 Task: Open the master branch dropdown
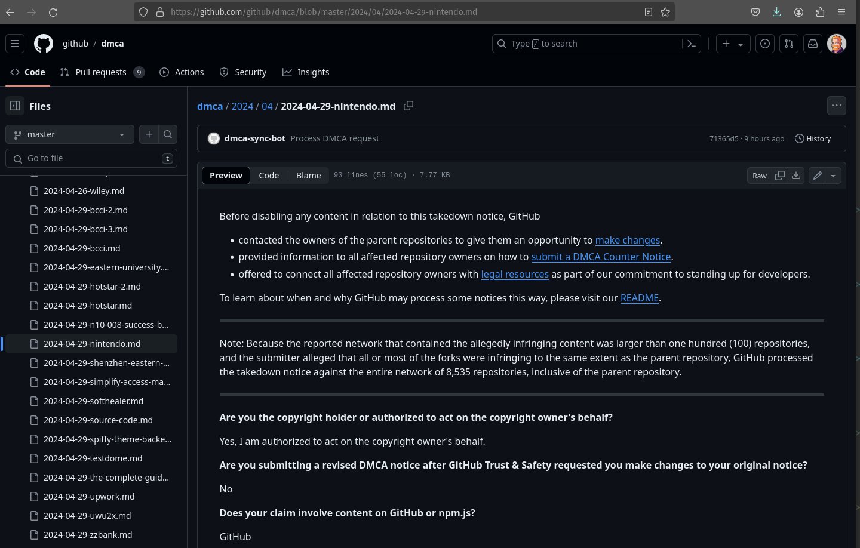coord(70,134)
